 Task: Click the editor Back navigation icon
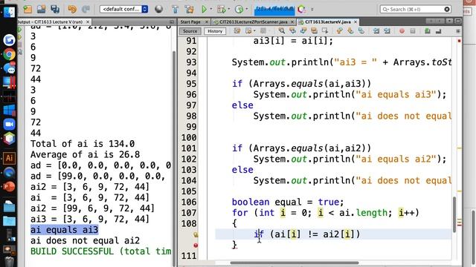[x=248, y=31]
